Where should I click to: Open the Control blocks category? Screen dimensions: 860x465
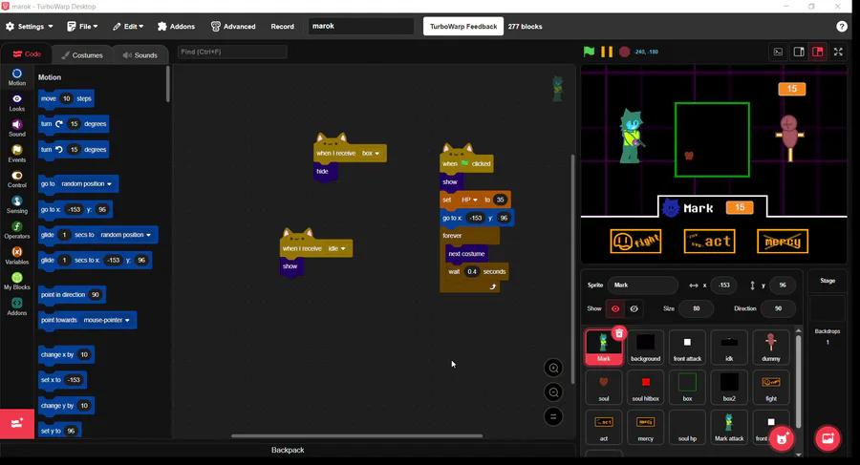17,179
